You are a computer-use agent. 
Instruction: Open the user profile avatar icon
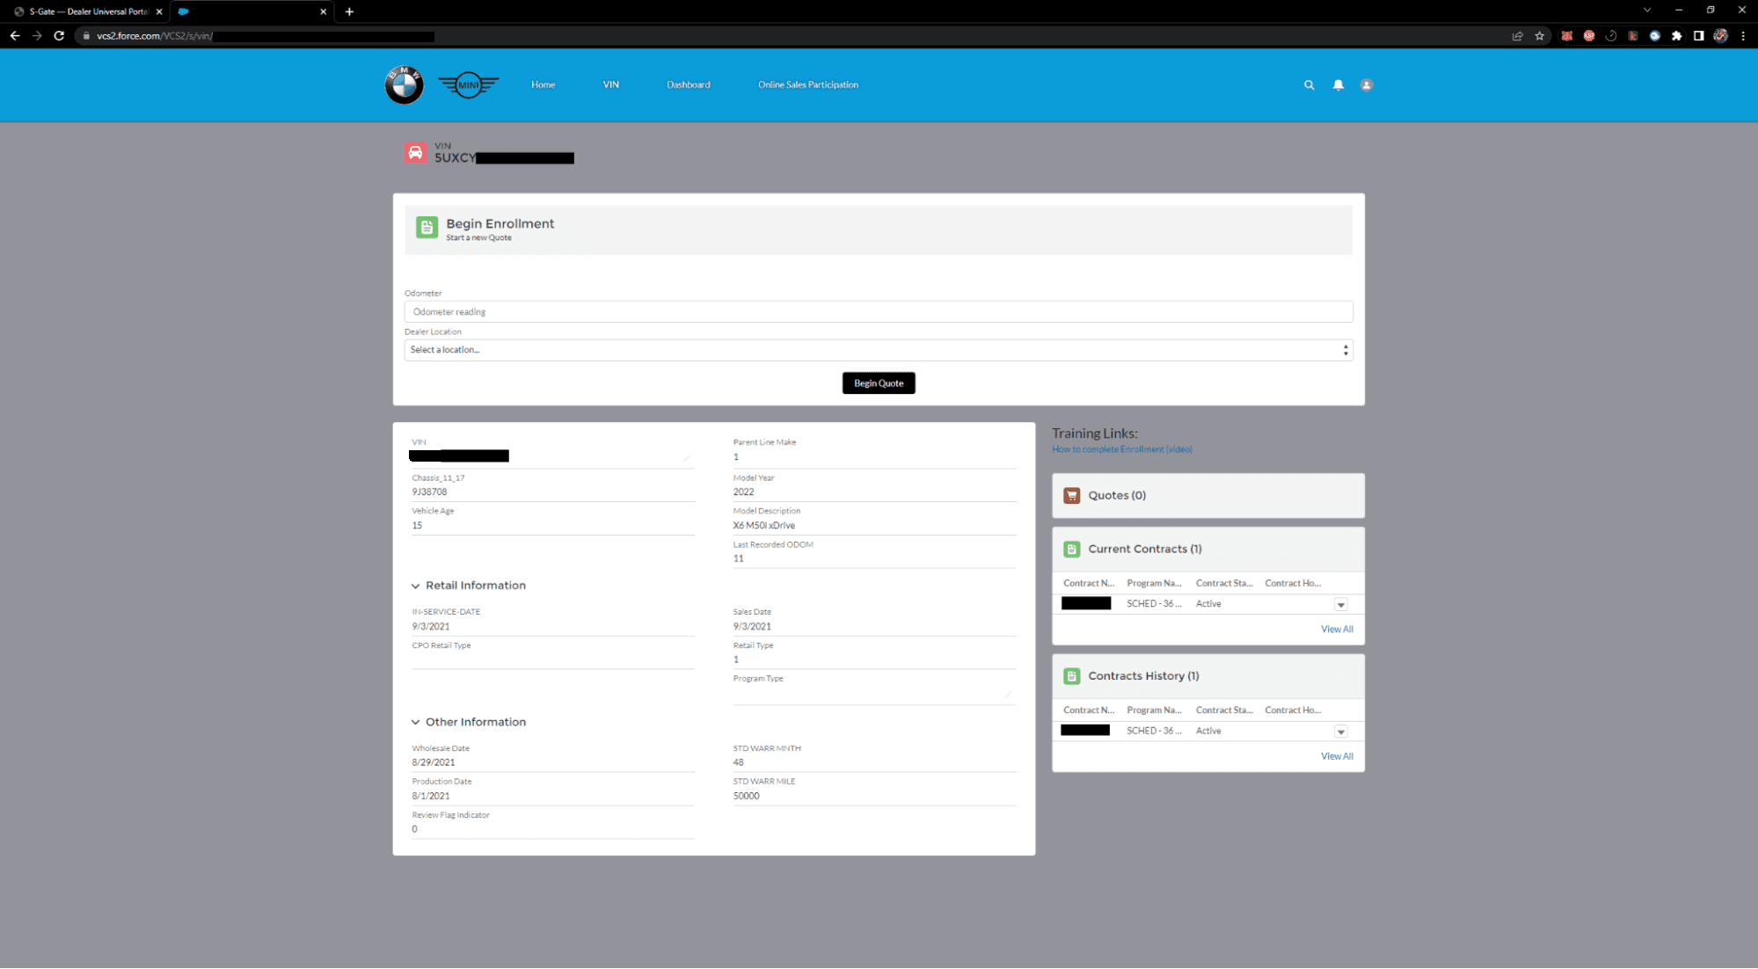tap(1366, 85)
